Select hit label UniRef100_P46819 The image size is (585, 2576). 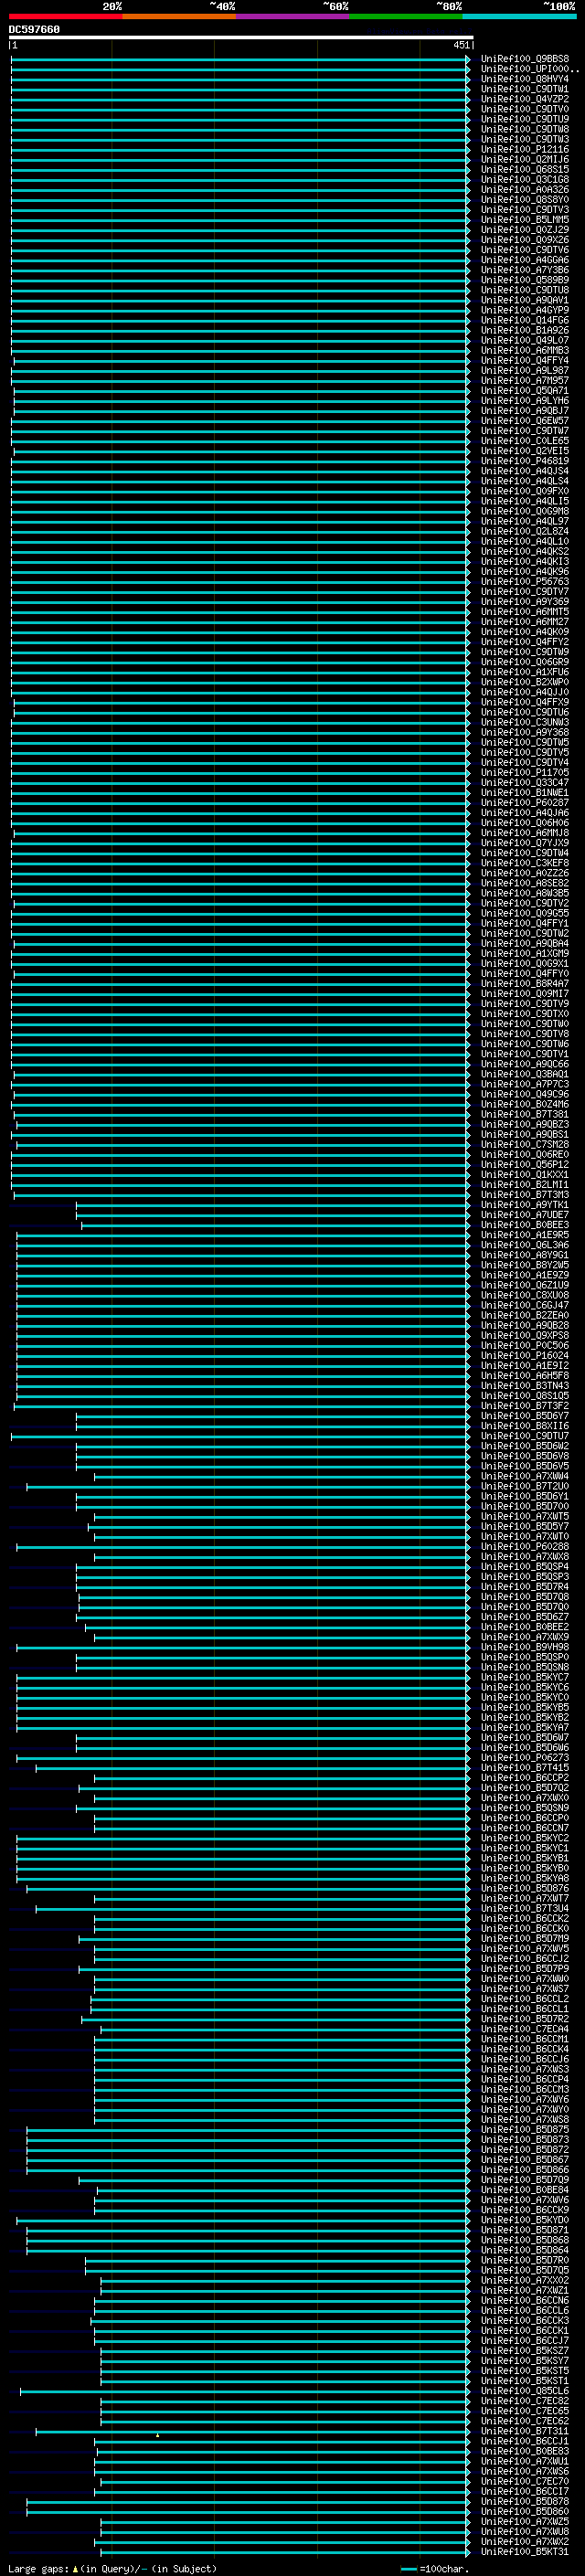coord(525,461)
